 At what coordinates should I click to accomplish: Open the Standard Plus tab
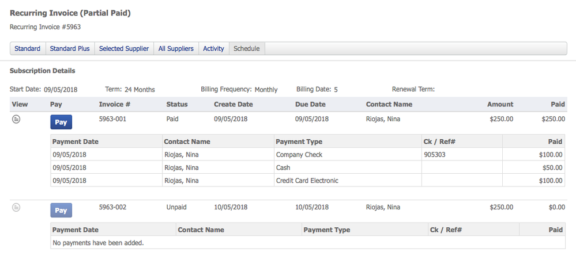tap(70, 49)
